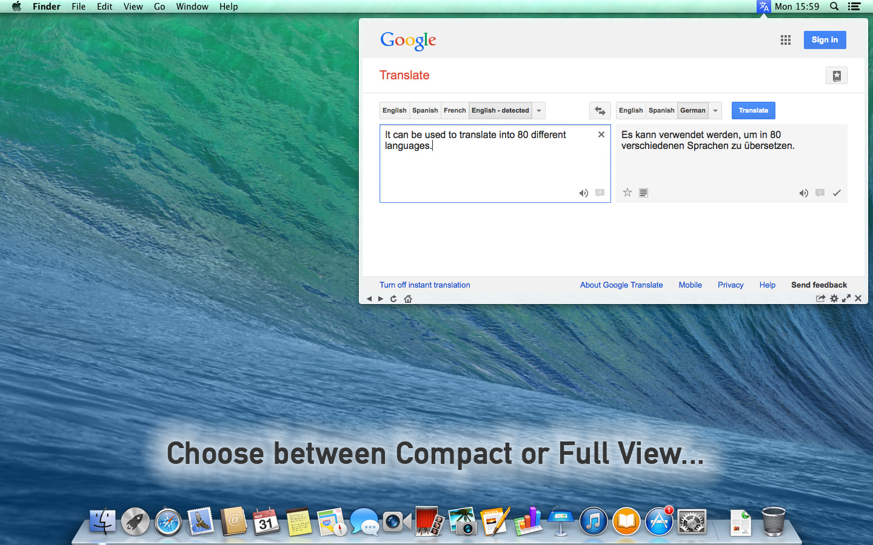Open the Phrasebook star icon

click(837, 76)
